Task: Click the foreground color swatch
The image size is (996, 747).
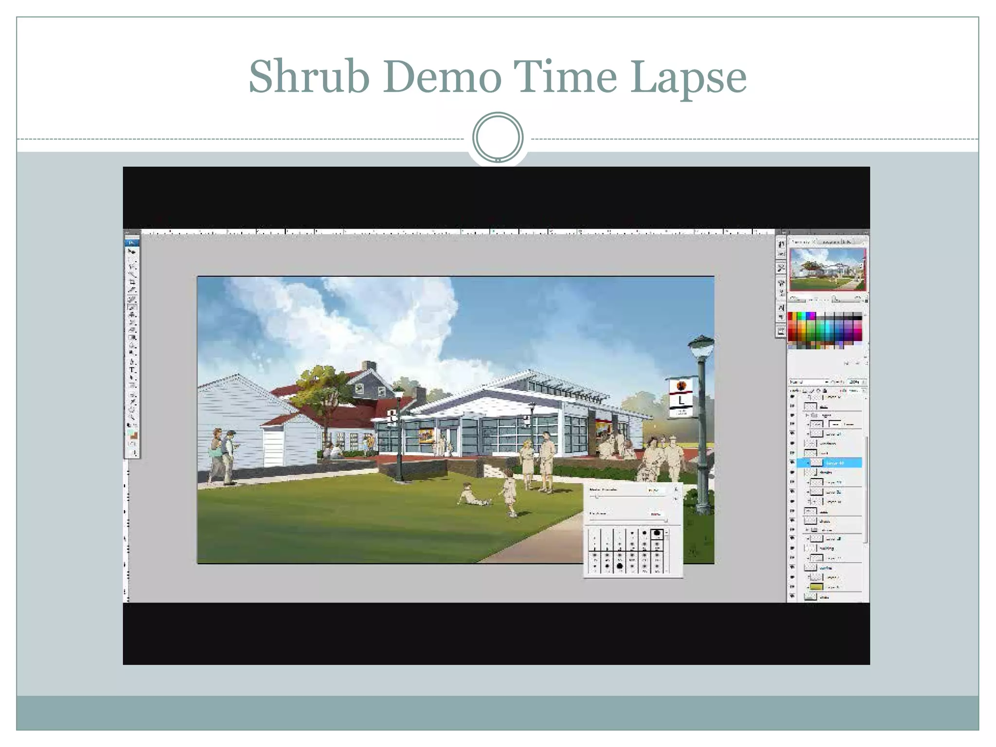Action: [129, 432]
